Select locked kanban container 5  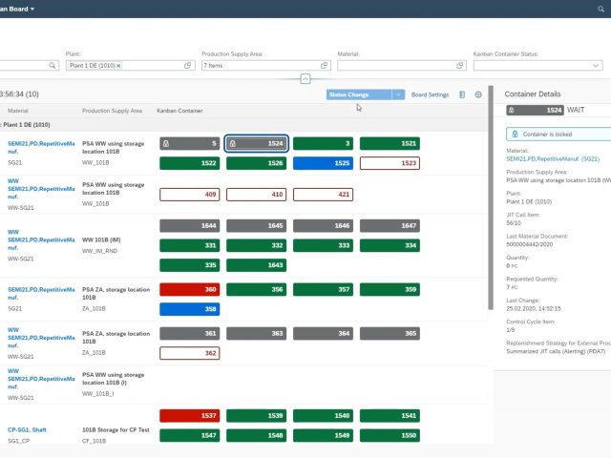(x=189, y=143)
